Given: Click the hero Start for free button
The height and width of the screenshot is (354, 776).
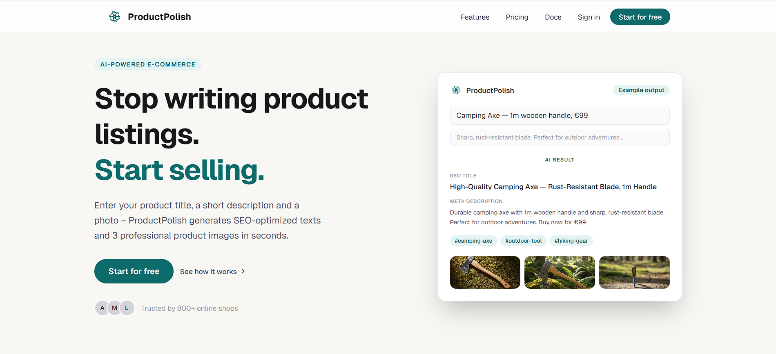Looking at the screenshot, I should (134, 271).
